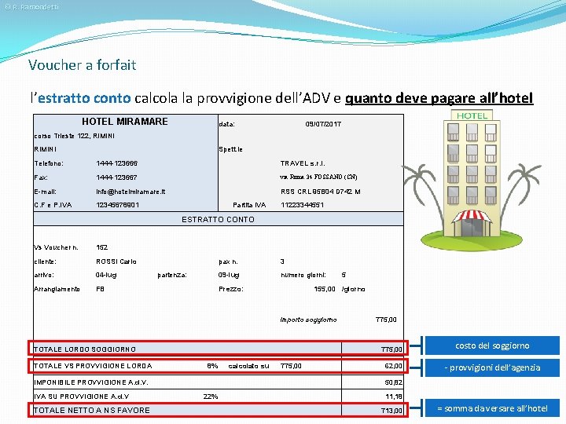Click the voucher number 152
This screenshot has height=424, width=566.
(x=101, y=247)
